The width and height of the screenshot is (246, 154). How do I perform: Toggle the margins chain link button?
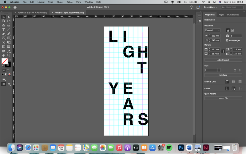(x=223, y=51)
